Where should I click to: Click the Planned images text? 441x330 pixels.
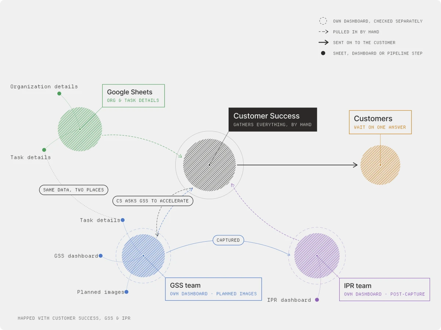[101, 292]
